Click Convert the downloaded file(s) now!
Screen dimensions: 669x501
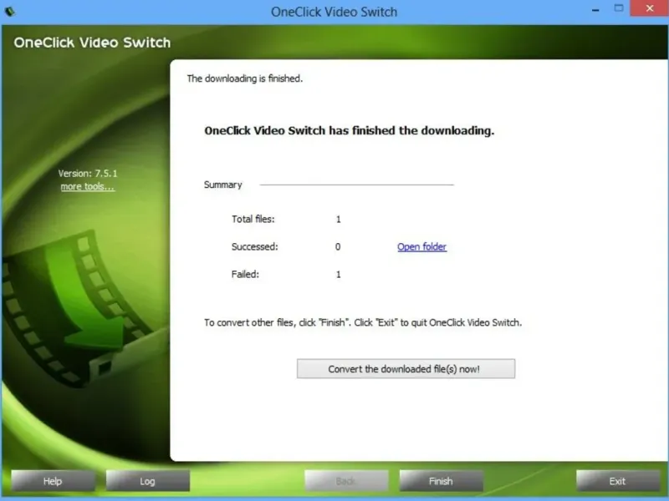click(x=406, y=369)
